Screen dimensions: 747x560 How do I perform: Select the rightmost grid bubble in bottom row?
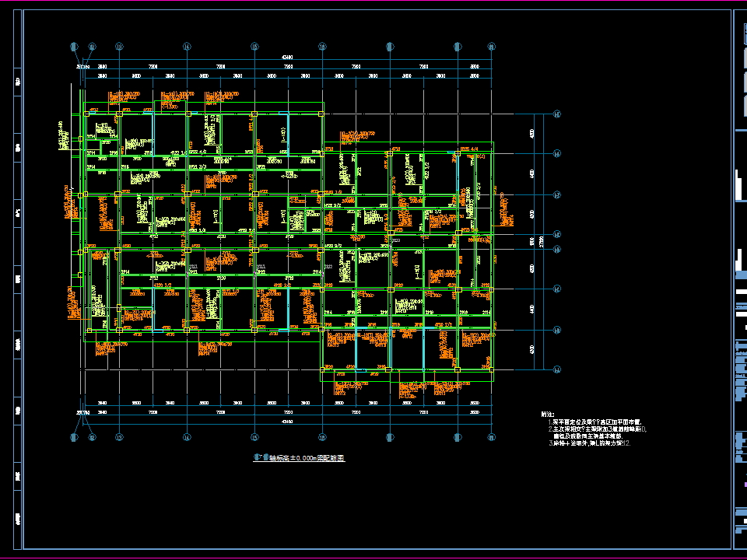tap(491, 438)
